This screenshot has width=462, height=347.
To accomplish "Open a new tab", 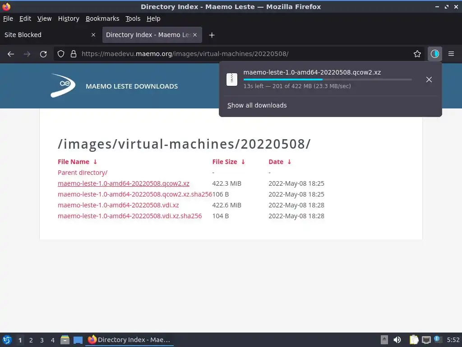I will tap(212, 35).
